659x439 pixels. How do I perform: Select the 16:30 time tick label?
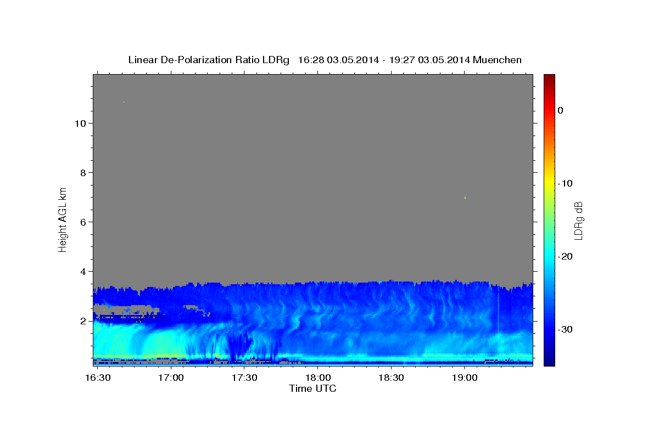[97, 378]
